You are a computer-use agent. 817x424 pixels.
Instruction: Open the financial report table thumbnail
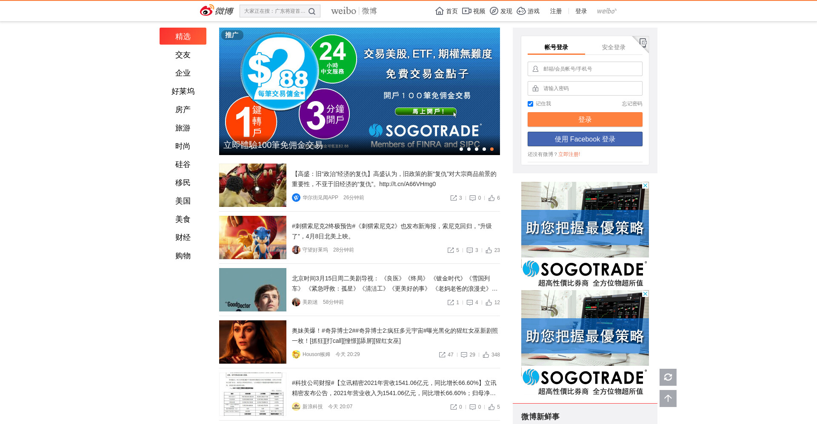click(253, 394)
